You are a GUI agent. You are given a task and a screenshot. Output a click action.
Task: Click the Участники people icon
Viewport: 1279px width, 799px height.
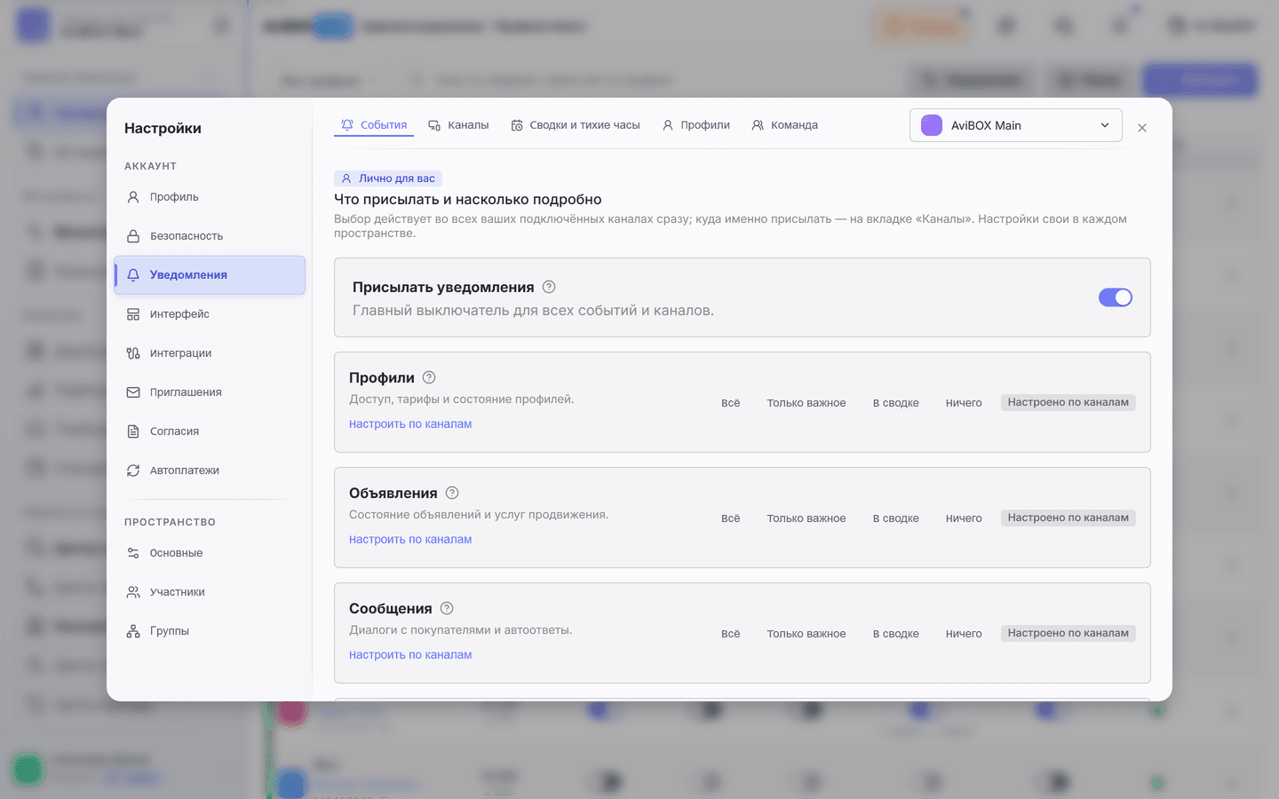[133, 592]
